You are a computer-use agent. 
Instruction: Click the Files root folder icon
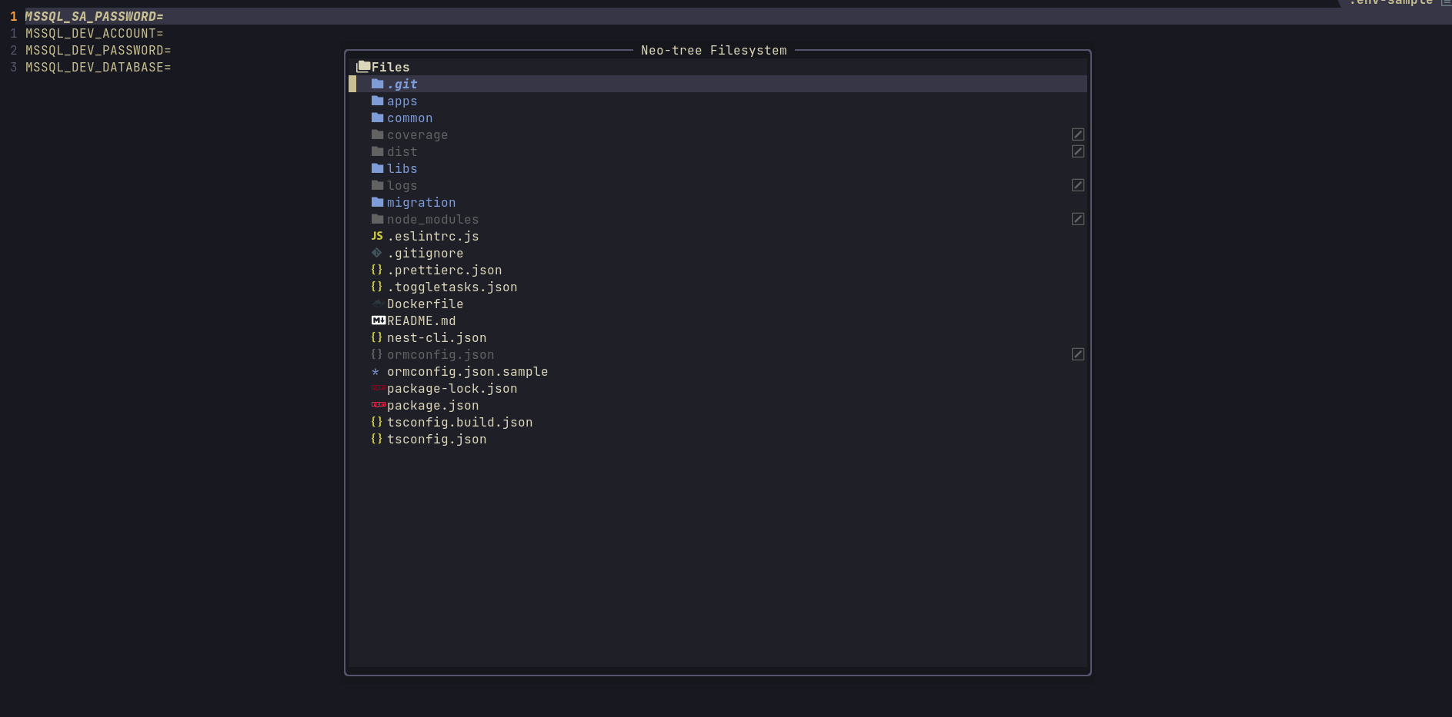(363, 67)
